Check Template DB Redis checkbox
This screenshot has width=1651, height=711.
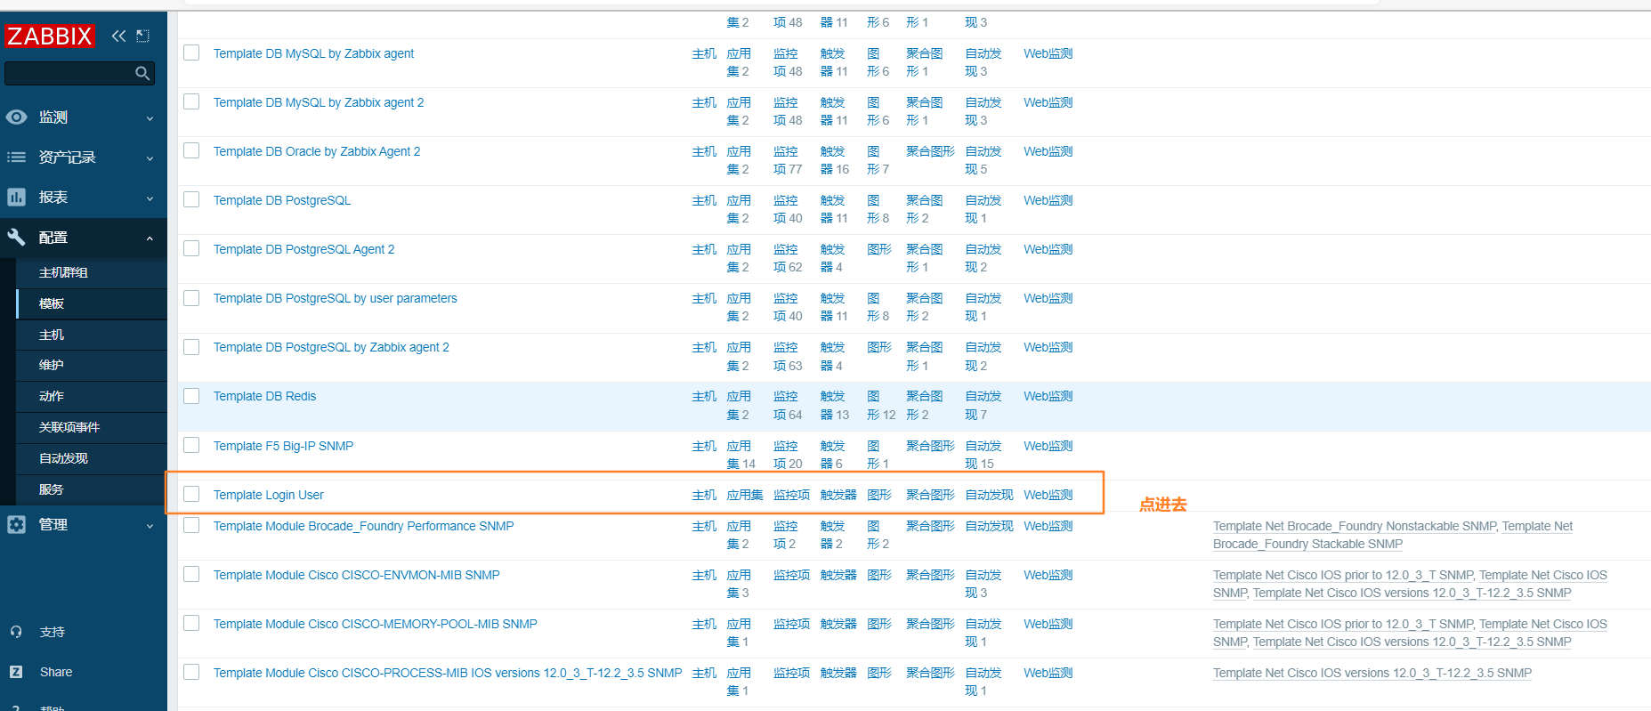tap(191, 395)
